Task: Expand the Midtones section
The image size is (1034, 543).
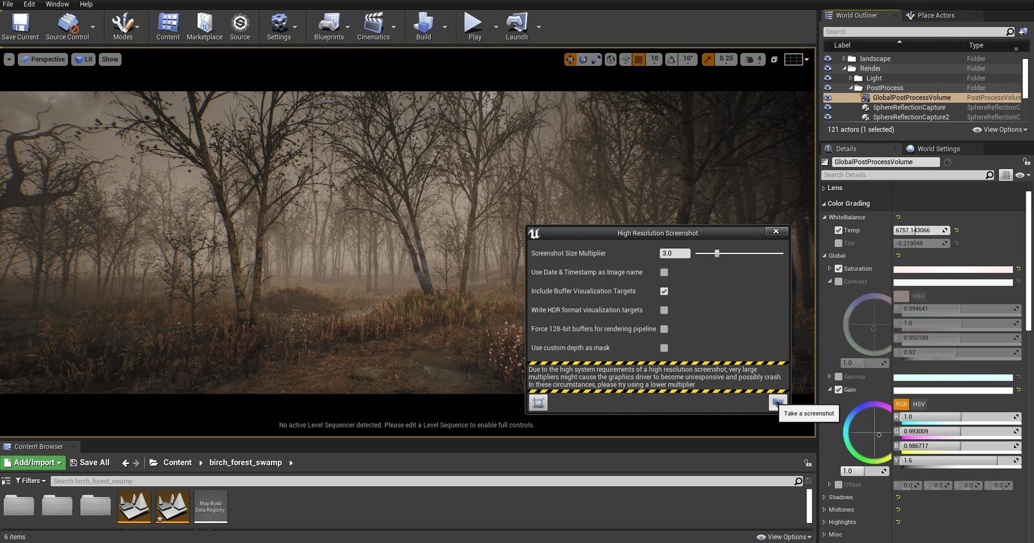Action: pyautogui.click(x=824, y=509)
